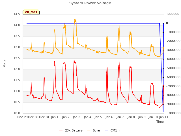This screenshot has width=181, height=136.
Task: Click the -4000000 right axis value
Action: click(x=173, y=59)
